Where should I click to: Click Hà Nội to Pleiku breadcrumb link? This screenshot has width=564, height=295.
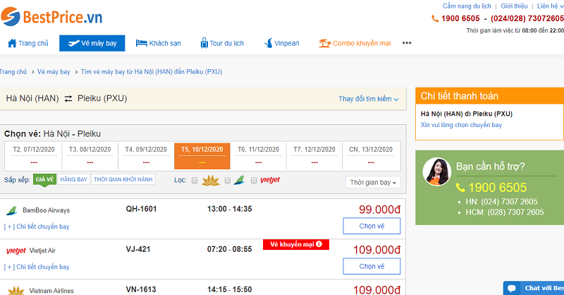point(152,72)
